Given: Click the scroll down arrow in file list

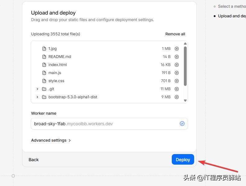Looking at the screenshot, I should tap(185, 100).
